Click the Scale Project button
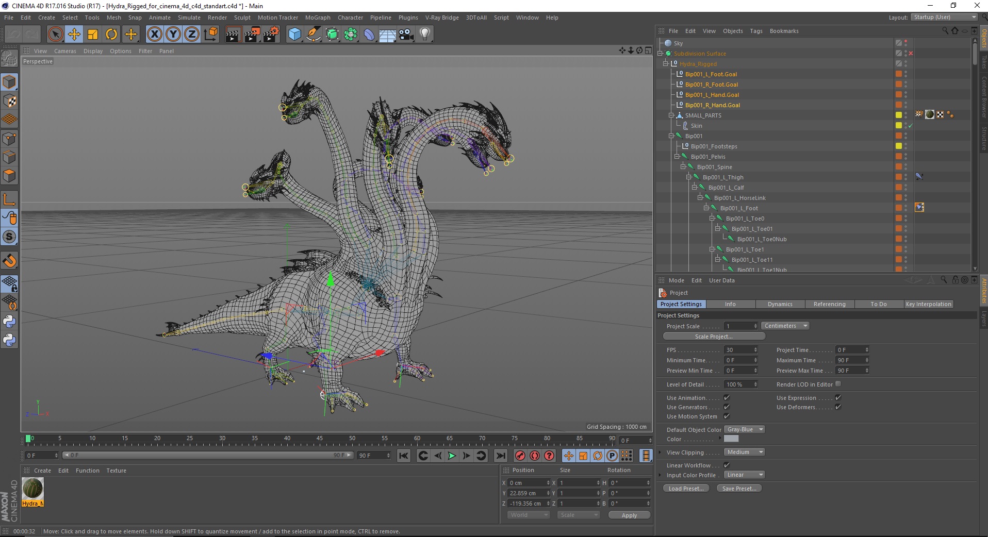The width and height of the screenshot is (988, 537). 714,337
